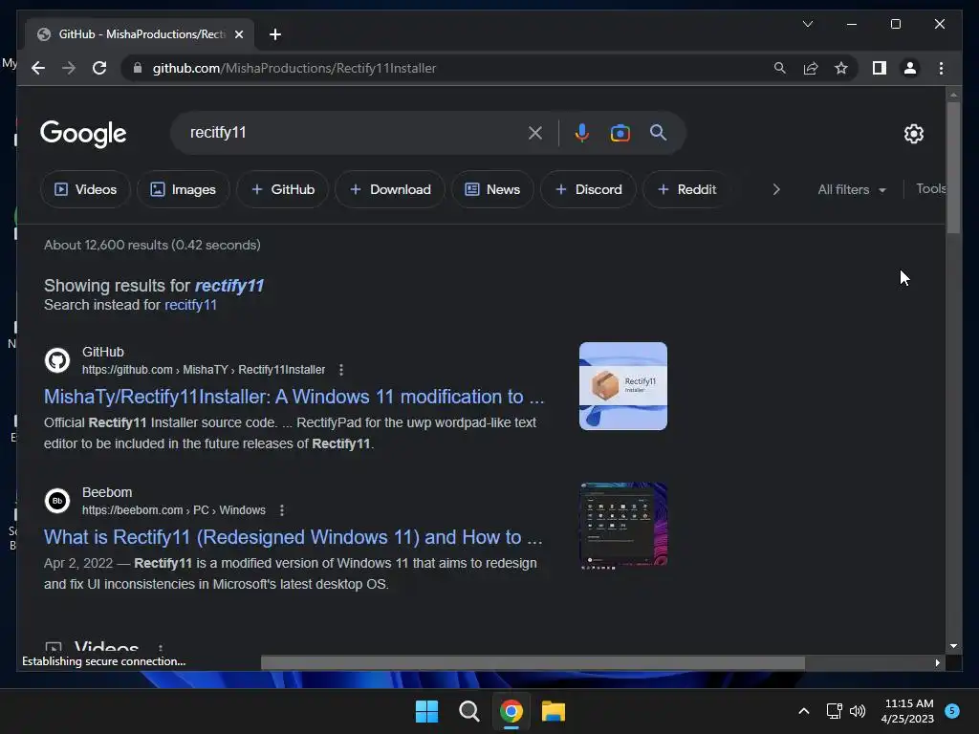Viewport: 979px width, 734px height.
Task: Open the MishaTy/Rectify11Installer result
Action: click(294, 397)
